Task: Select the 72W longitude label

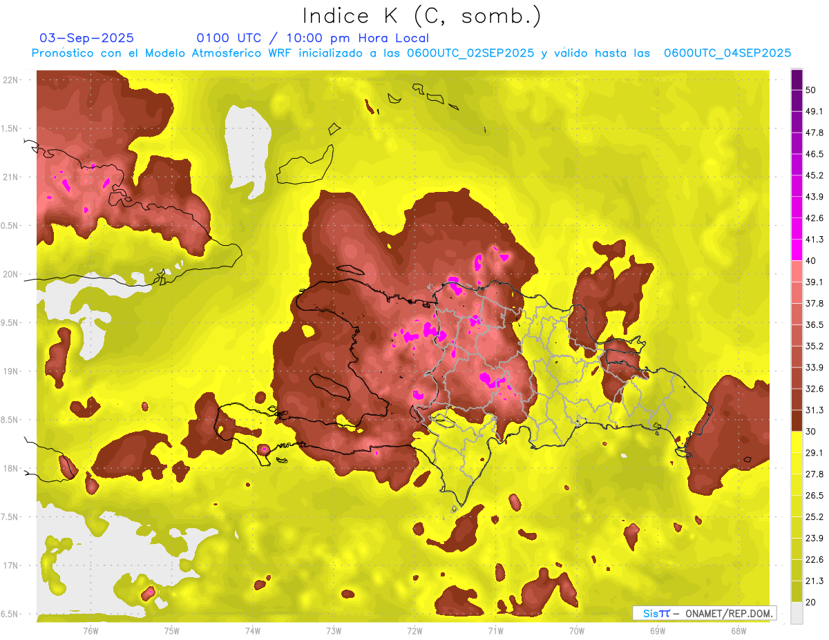Action: [414, 630]
